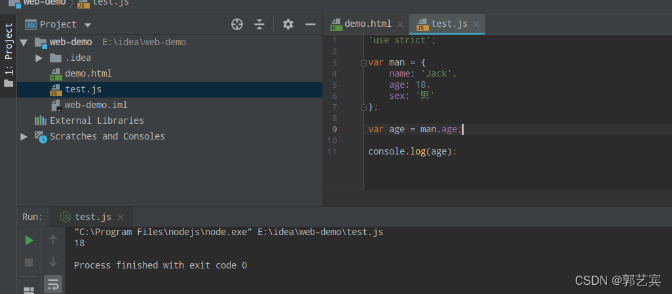The height and width of the screenshot is (294, 672).
Task: Click test.js in the breadcrumb bar
Action: (111, 3)
